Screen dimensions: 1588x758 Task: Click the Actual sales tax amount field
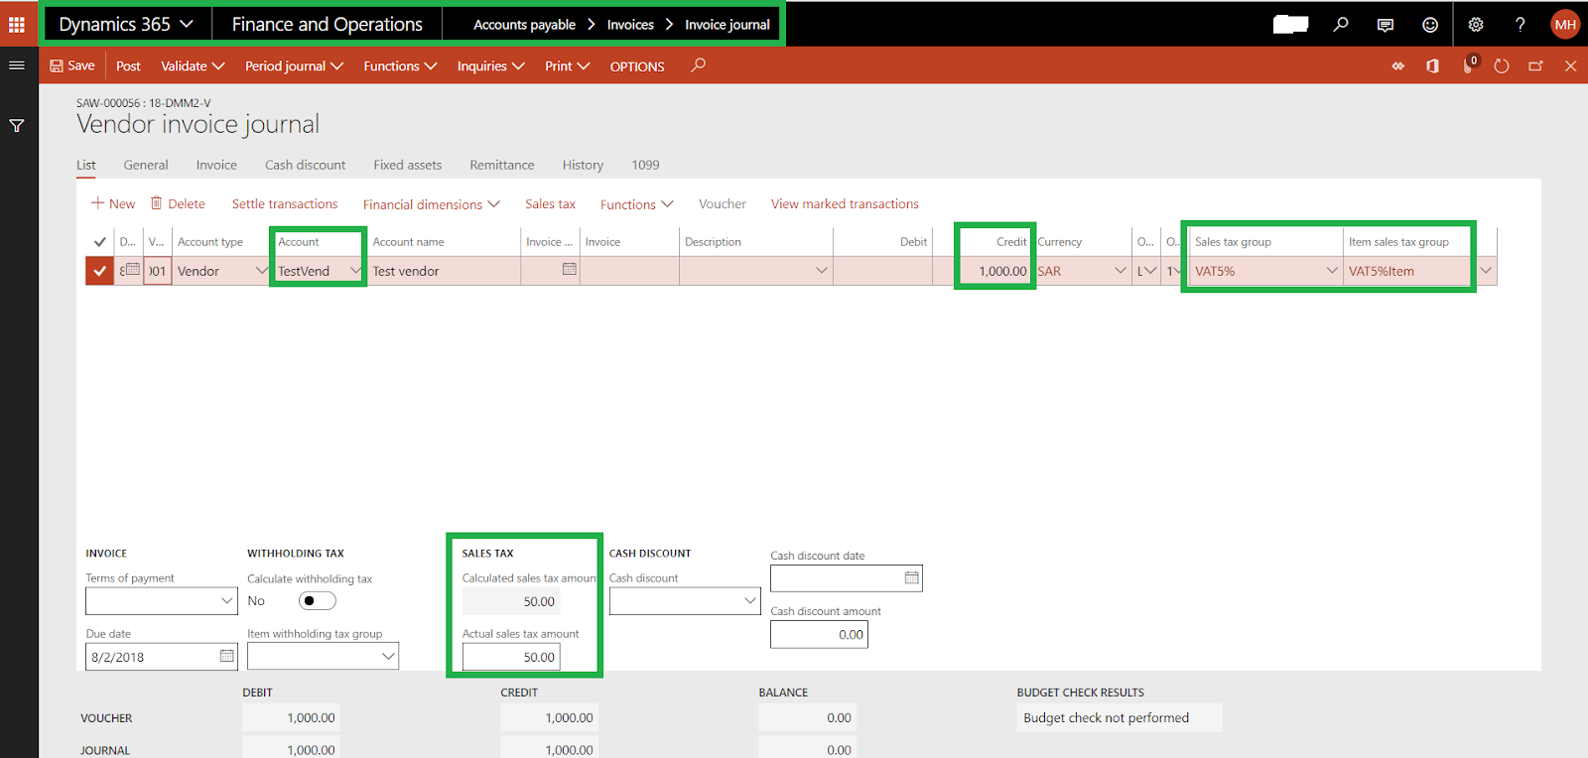511,657
